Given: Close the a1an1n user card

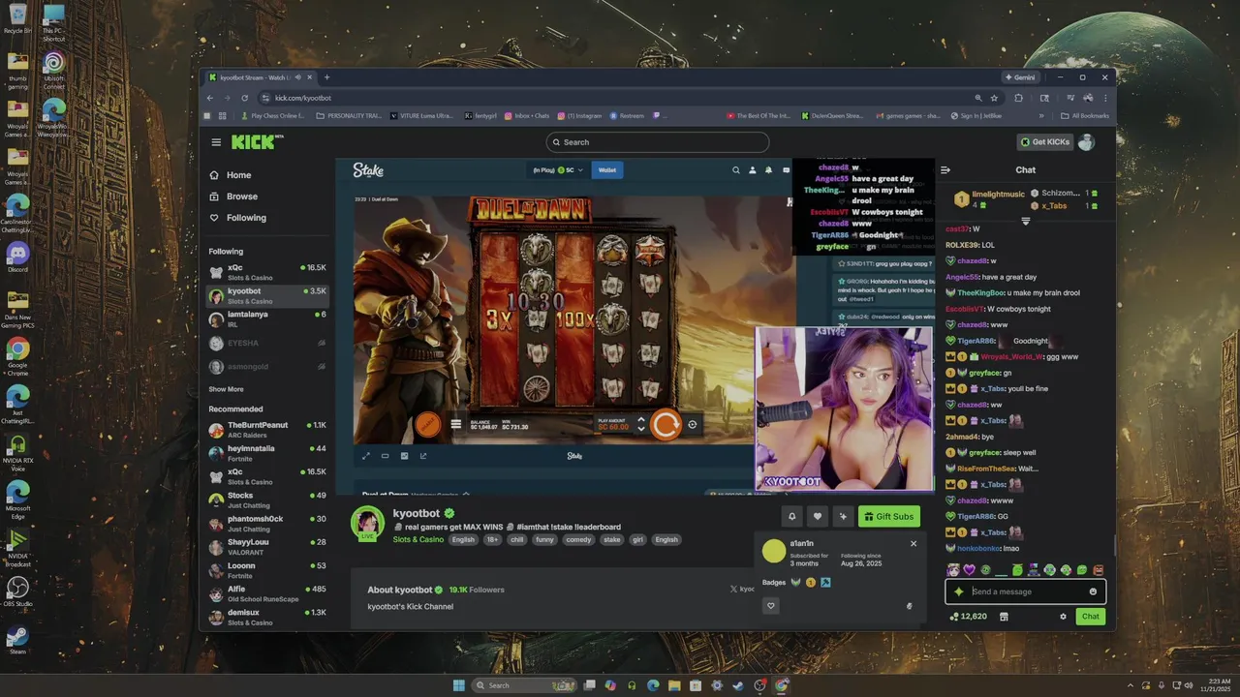Looking at the screenshot, I should (913, 543).
